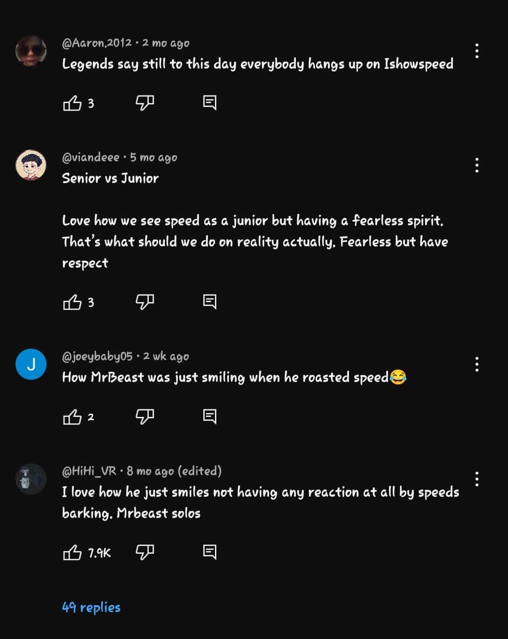Dislike @joeybaby05's MrBeast smiling comment

coord(145,416)
